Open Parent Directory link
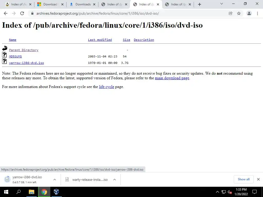This screenshot has width=263, height=197. [24, 50]
